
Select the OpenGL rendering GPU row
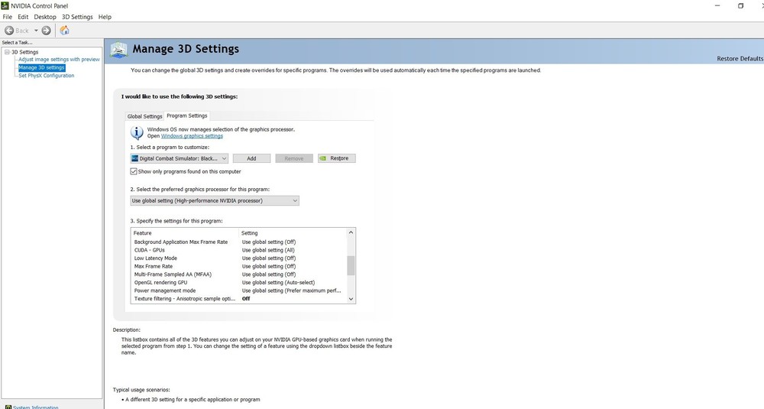tap(238, 283)
